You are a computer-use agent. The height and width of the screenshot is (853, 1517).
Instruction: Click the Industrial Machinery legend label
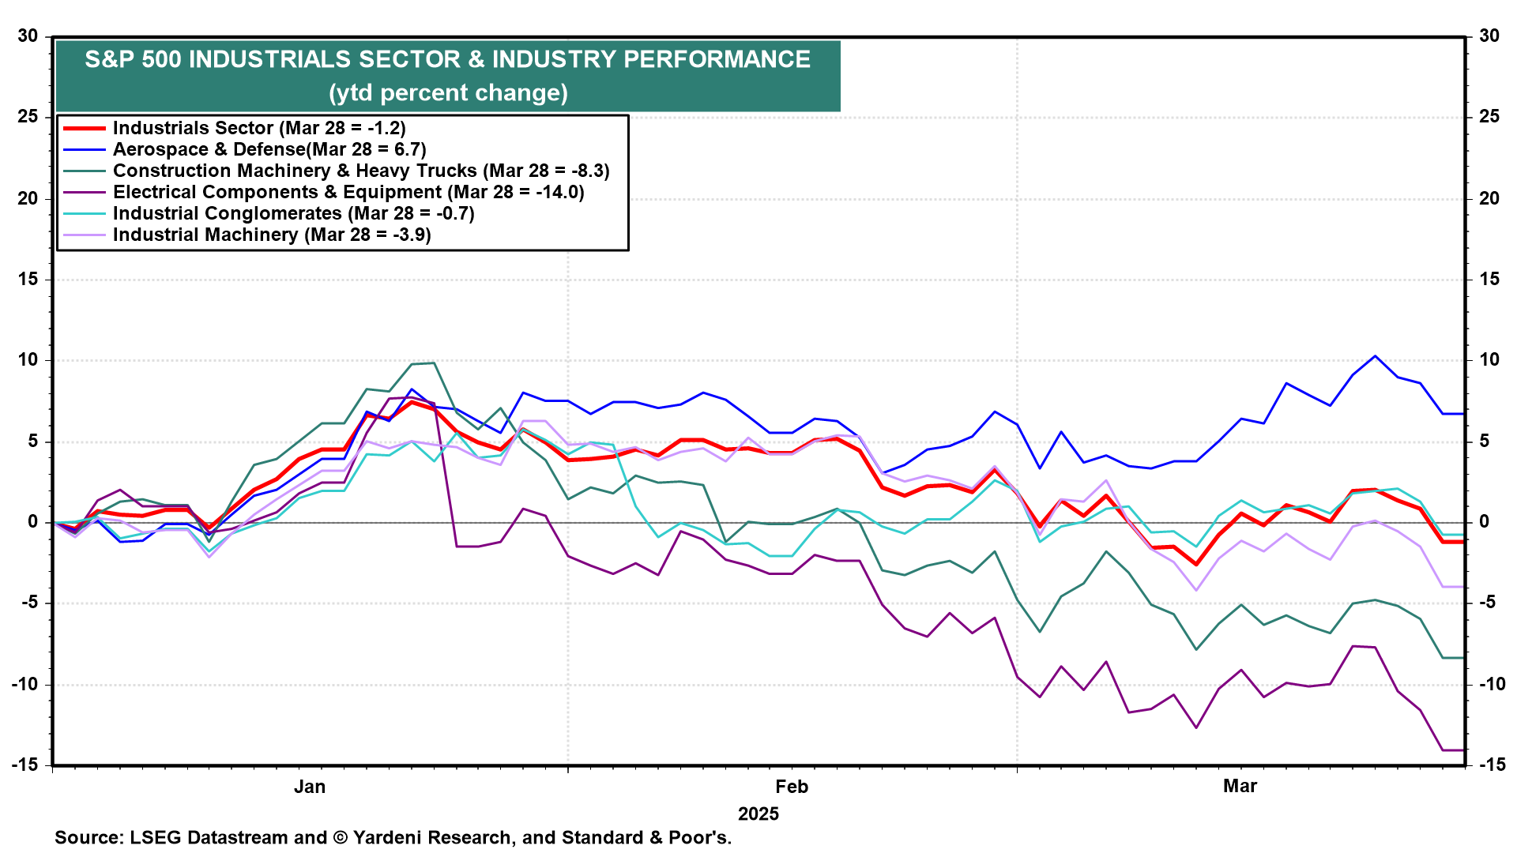(272, 235)
